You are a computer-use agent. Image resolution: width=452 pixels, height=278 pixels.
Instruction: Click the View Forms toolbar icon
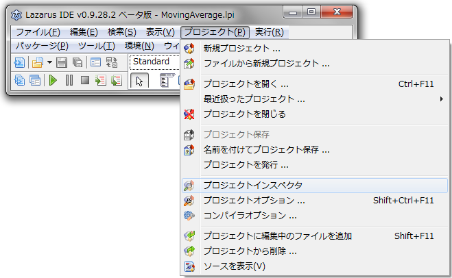pos(35,80)
